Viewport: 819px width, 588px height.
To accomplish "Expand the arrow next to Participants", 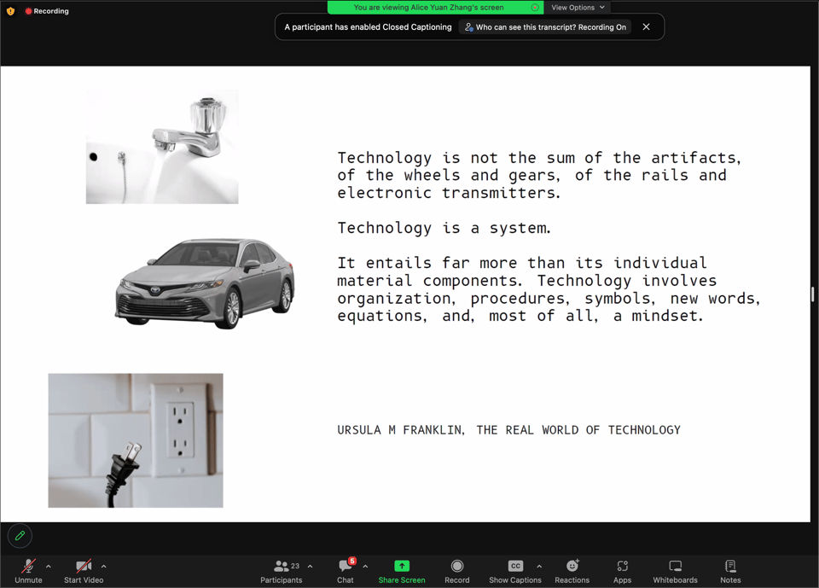I will click(310, 567).
